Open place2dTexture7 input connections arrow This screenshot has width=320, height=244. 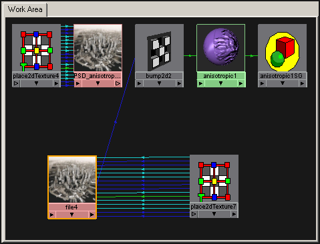194,214
